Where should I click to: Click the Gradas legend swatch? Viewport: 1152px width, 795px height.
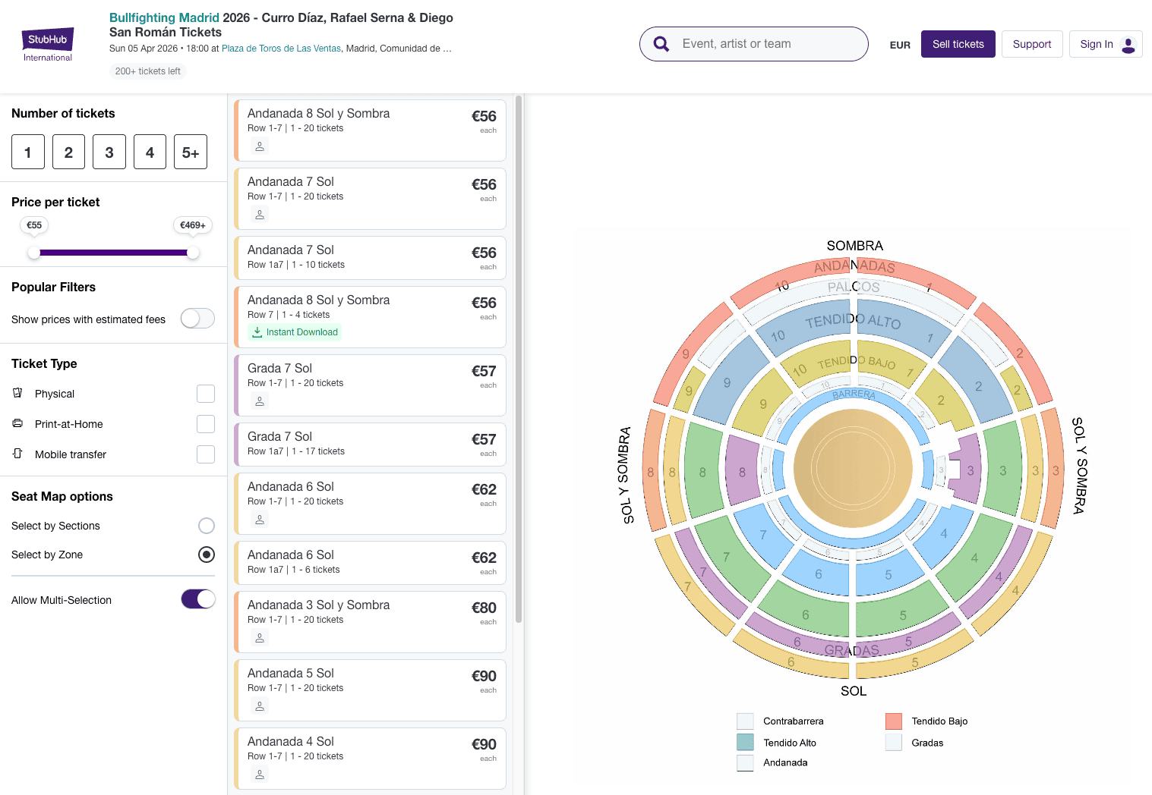point(894,743)
